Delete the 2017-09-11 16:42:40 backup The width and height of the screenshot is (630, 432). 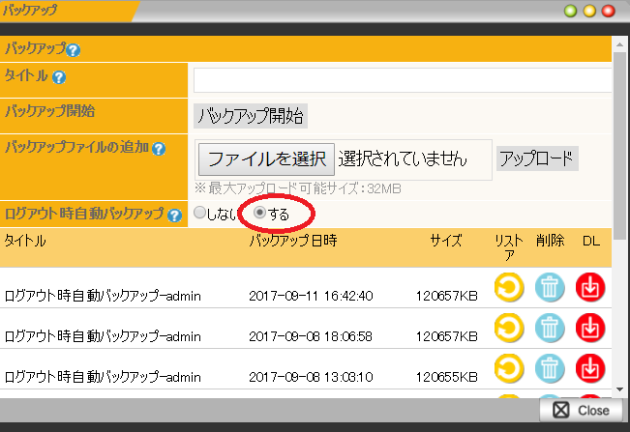(550, 287)
